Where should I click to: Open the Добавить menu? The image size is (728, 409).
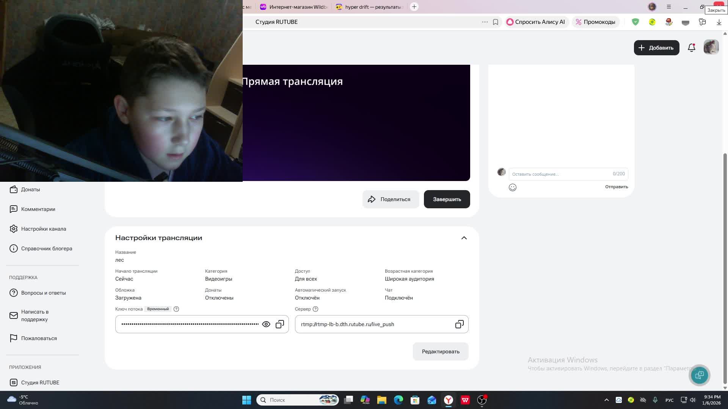656,48
